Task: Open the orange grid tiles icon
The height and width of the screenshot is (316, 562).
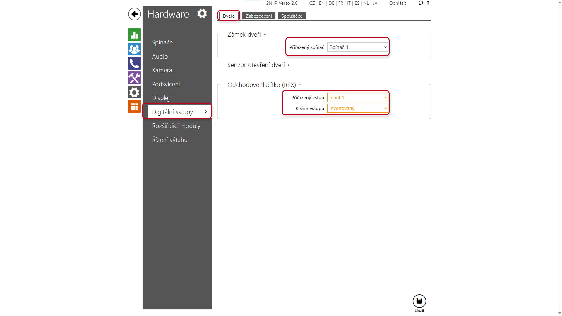Action: 134,107
